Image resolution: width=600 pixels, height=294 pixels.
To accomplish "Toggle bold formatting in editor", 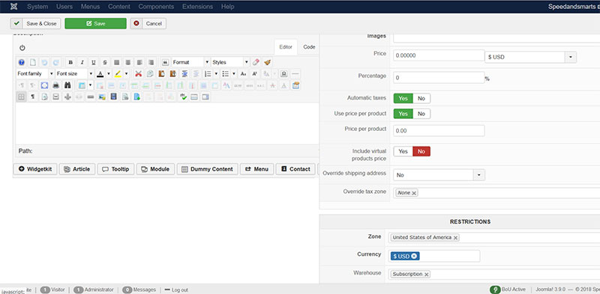I will click(x=70, y=62).
